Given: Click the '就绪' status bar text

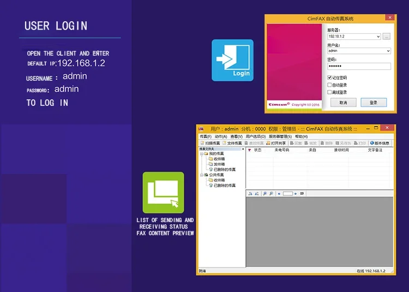Looking at the screenshot, I should click(202, 271).
